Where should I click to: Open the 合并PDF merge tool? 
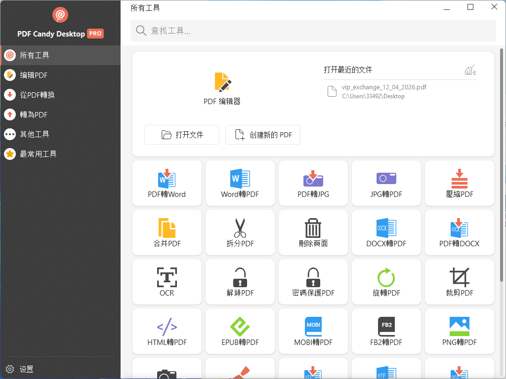(x=167, y=232)
